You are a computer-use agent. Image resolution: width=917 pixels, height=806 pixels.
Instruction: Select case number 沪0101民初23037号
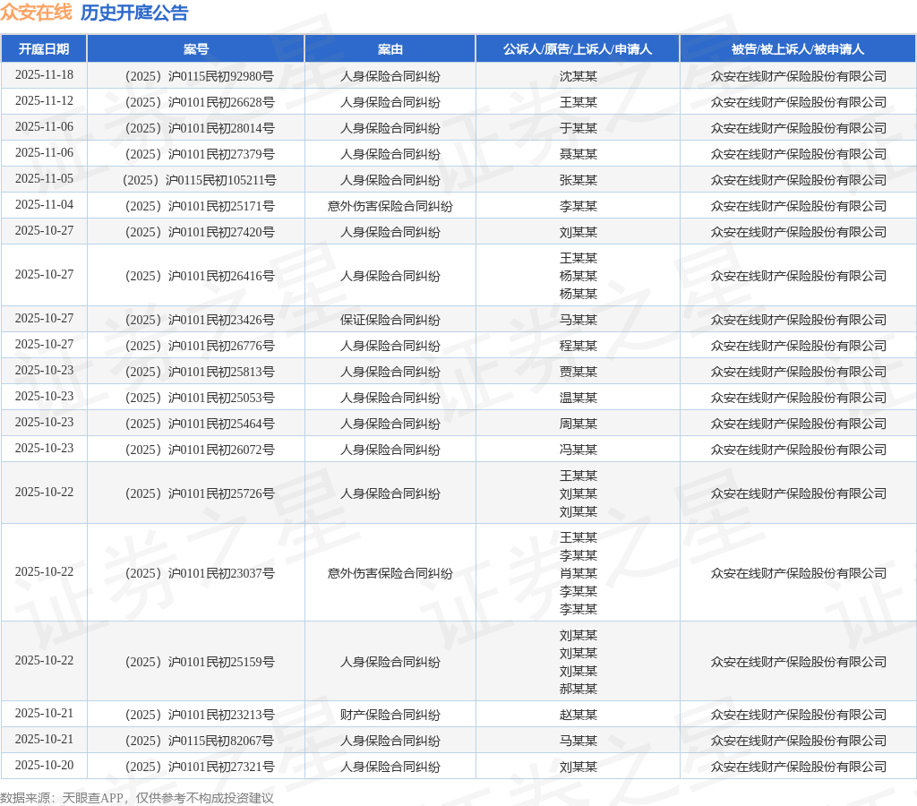point(221,573)
